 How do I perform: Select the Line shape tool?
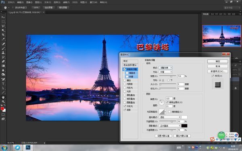pos(3,93)
